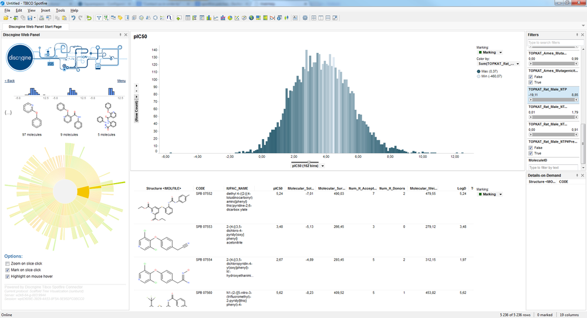Click the MoleculeID filter text field

coord(553,168)
